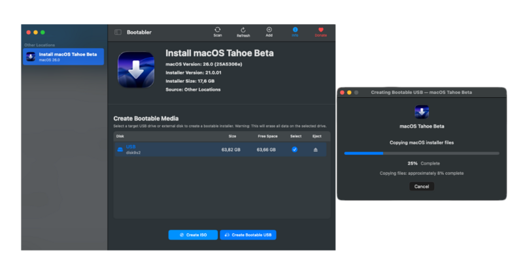Image resolution: width=523 pixels, height=276 pixels.
Task: Click the Installer Size: 17,6 GB text
Action: (x=190, y=81)
